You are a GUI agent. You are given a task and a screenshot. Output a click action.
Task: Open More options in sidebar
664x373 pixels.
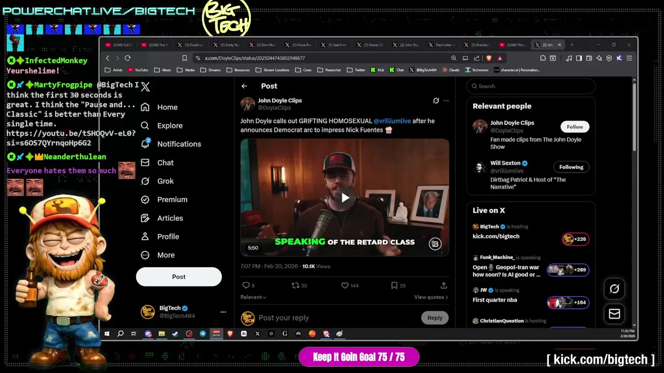point(158,255)
